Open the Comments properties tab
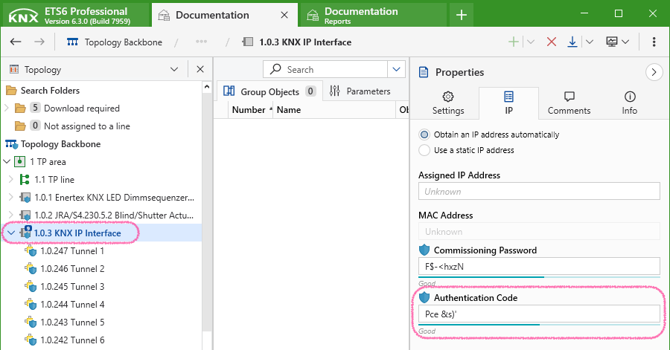The image size is (670, 350). pos(569,103)
